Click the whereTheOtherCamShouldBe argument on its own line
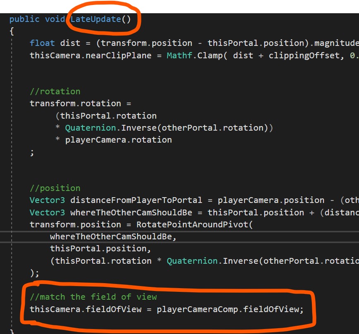Image resolution: width=359 pixels, height=334 pixels. [x=116, y=236]
